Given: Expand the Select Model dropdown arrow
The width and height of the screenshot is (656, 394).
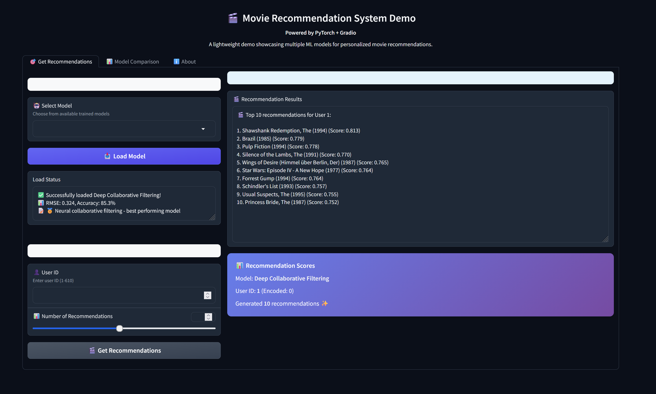Looking at the screenshot, I should click(x=203, y=129).
